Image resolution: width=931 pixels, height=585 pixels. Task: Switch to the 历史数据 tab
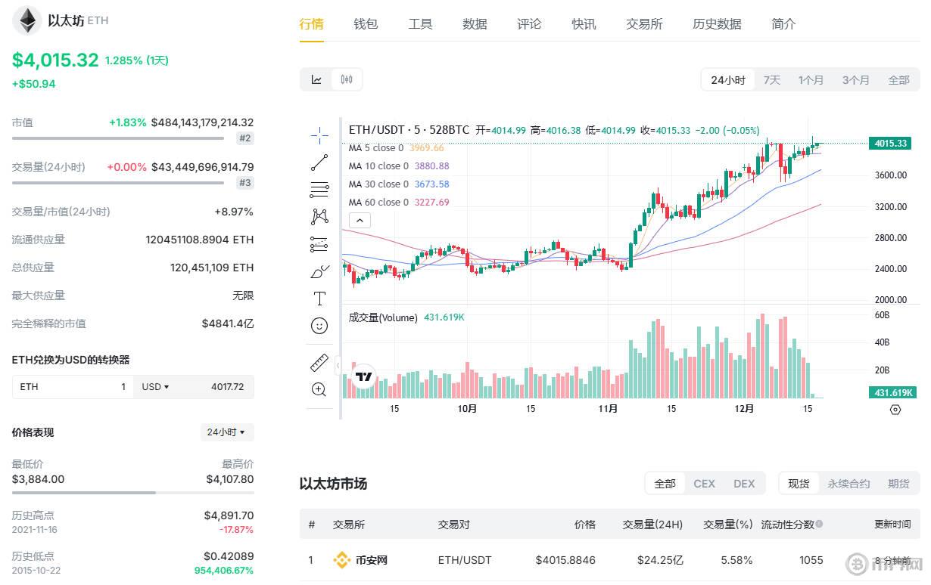pos(717,24)
